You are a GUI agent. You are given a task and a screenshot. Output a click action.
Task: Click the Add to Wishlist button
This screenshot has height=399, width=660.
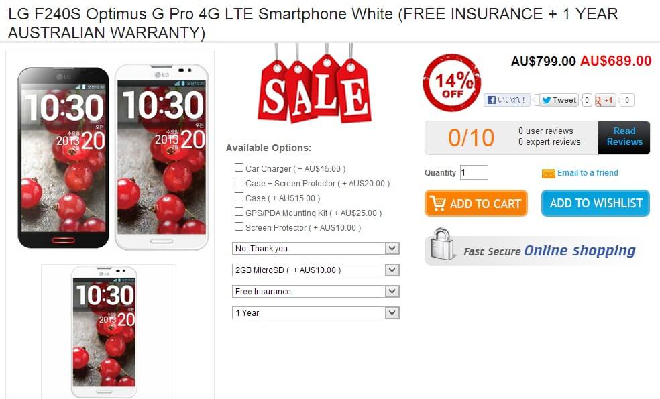(596, 203)
